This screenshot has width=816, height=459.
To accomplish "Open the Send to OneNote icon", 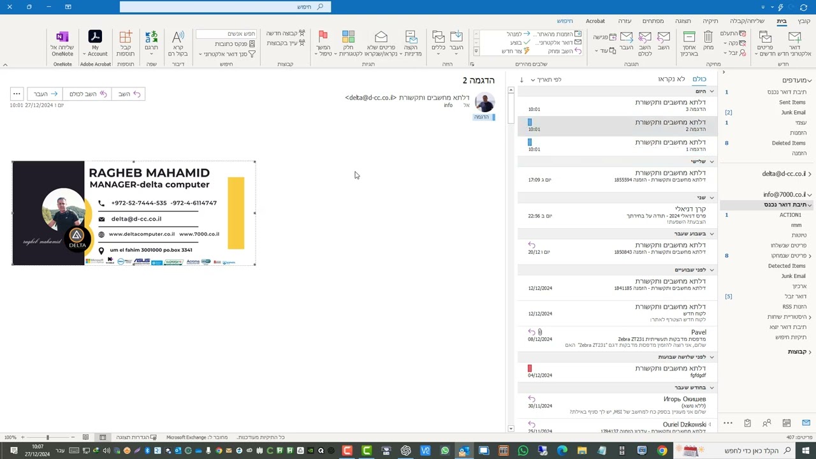I will click(x=62, y=37).
